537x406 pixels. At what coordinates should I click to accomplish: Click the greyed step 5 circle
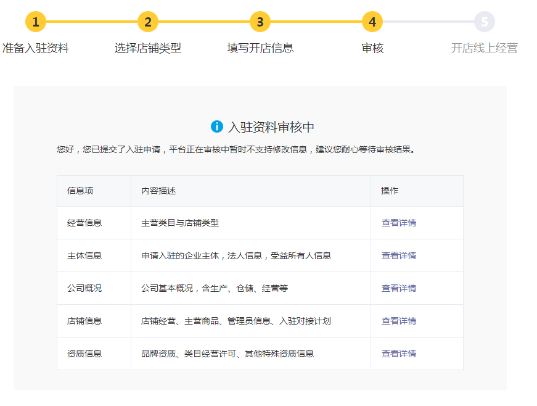pyautogui.click(x=484, y=22)
